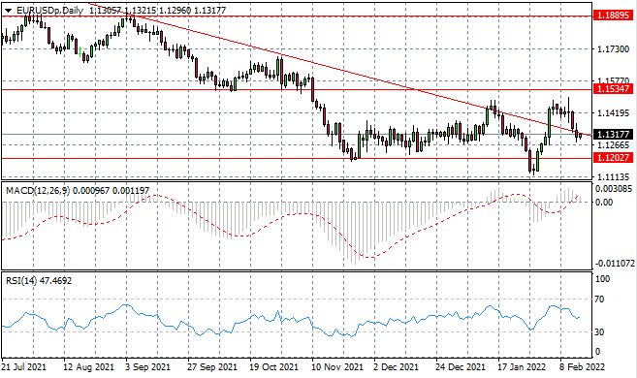Click the MACD scale value -0.011072
637x378 pixels.
[615, 264]
